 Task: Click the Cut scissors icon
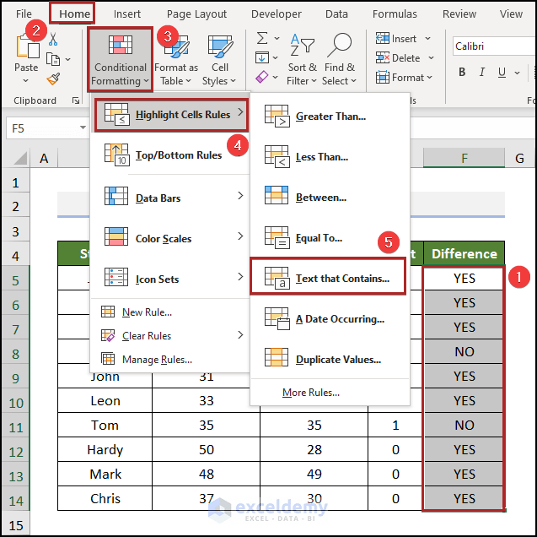[53, 39]
